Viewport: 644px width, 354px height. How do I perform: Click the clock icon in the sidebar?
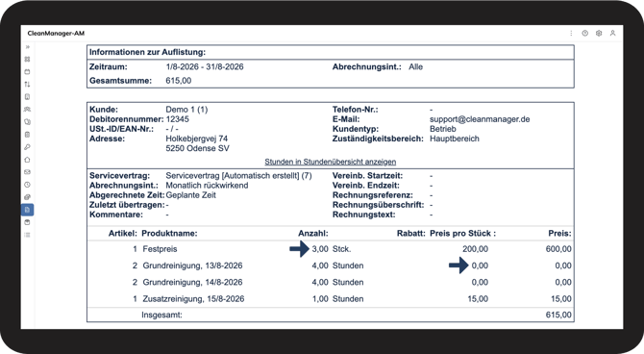point(28,185)
